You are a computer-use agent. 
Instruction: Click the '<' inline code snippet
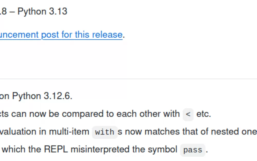(188, 114)
